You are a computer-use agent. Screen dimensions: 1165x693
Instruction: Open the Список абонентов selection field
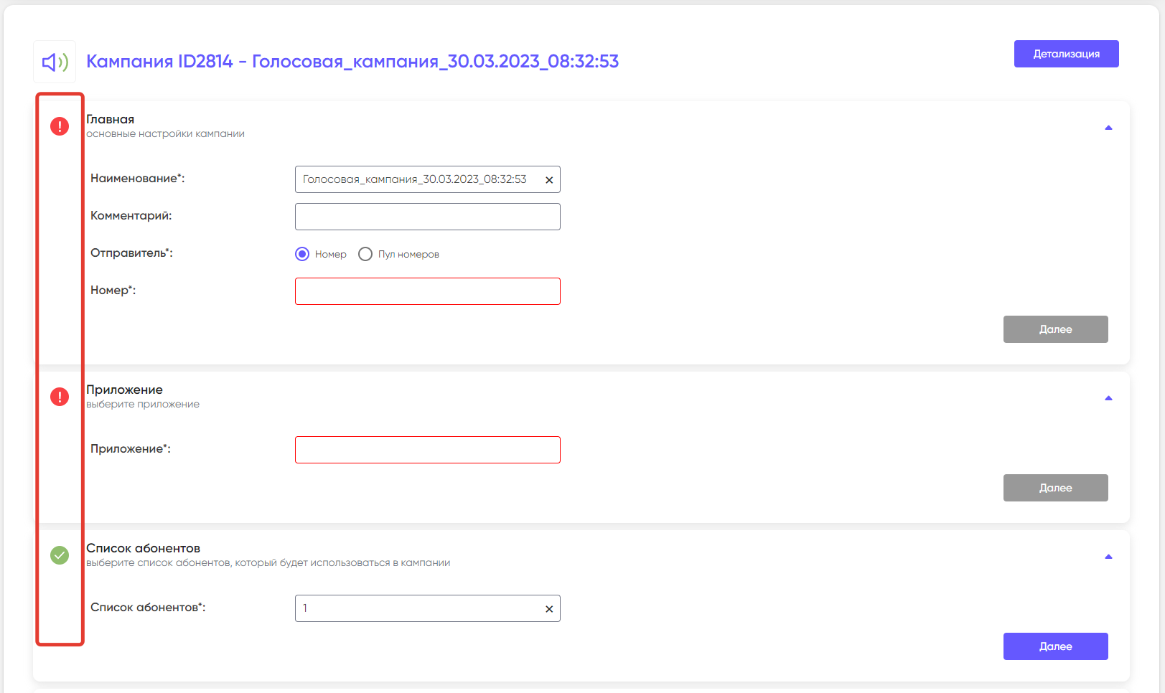coord(416,608)
